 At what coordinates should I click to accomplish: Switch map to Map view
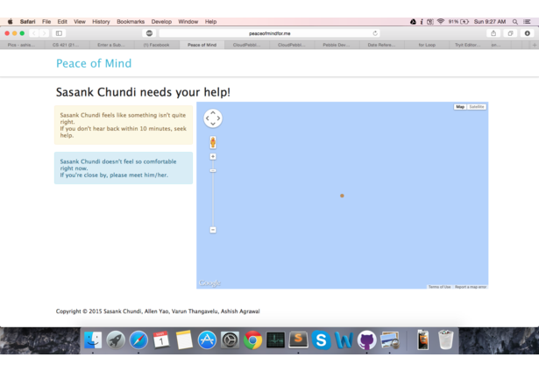460,107
